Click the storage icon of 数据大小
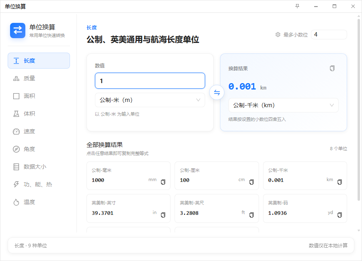 tap(16, 167)
